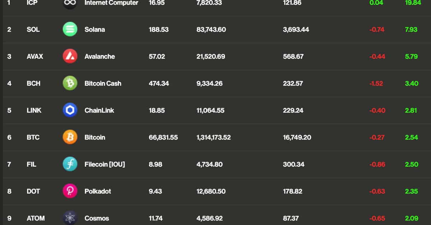Open the Solana asset name link
The width and height of the screenshot is (431, 225).
[x=95, y=29]
